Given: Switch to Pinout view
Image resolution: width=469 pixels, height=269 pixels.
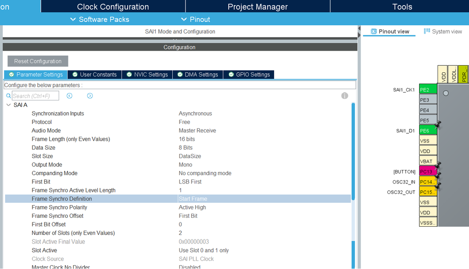Looking at the screenshot, I should (x=390, y=31).
